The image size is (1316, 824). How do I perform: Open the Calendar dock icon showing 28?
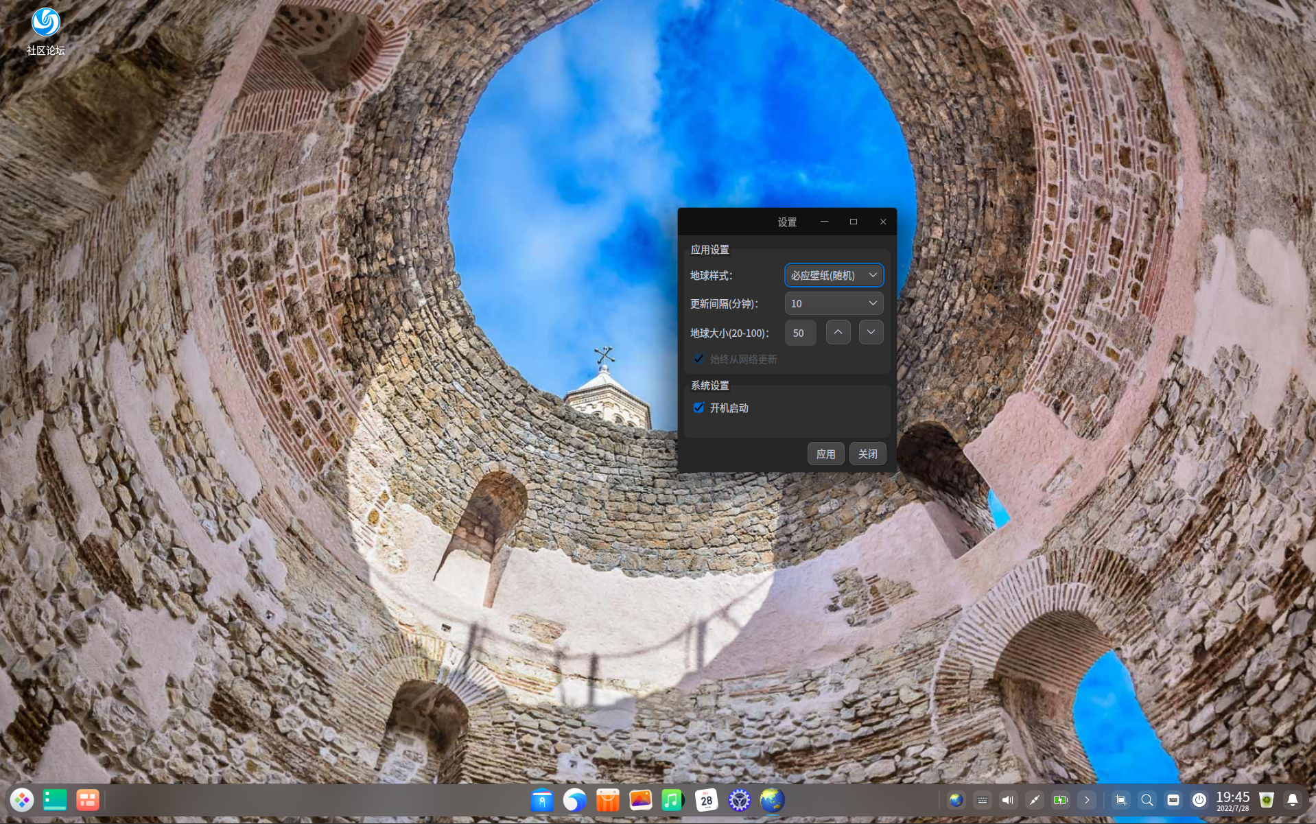coord(706,800)
